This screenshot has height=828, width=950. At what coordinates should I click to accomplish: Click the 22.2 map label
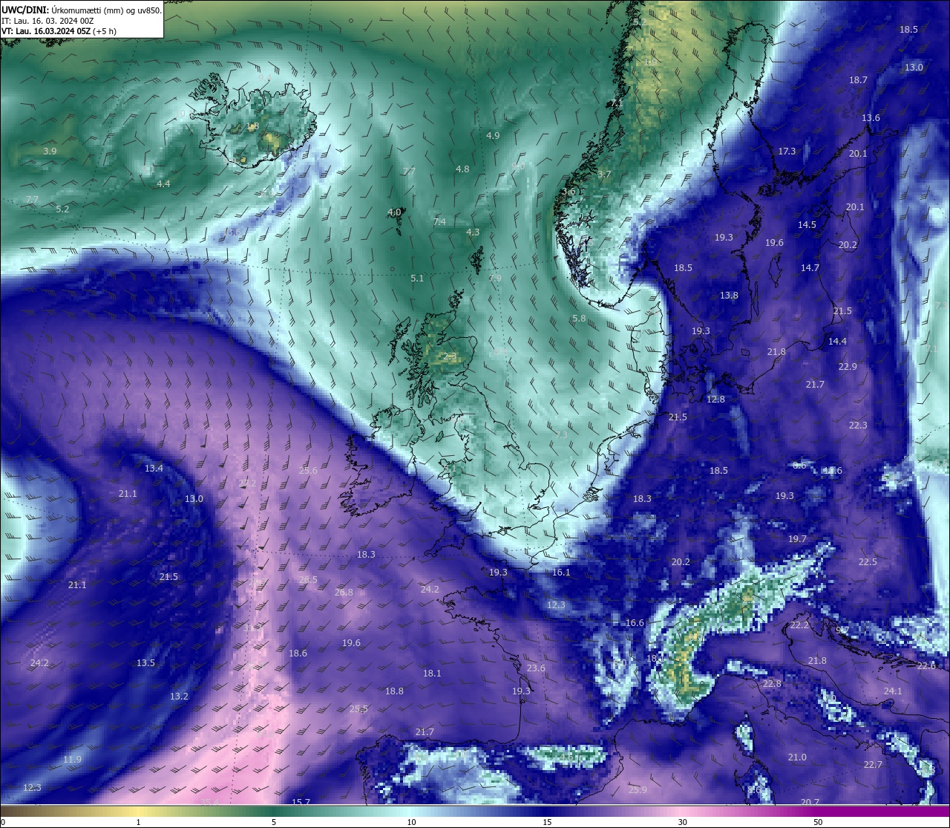799,625
